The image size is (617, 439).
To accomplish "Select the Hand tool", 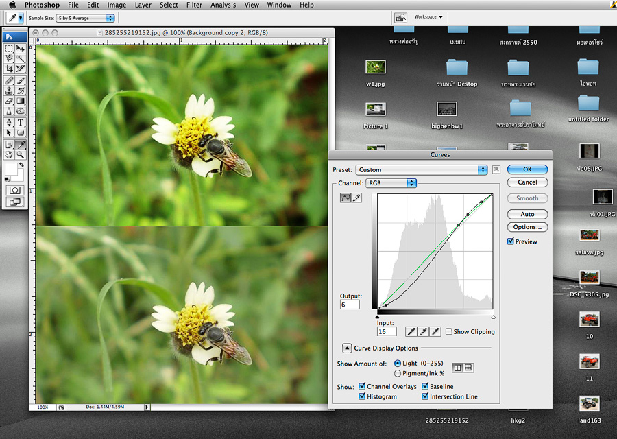I will [9, 155].
